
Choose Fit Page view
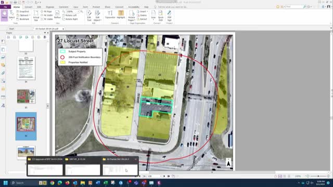(46, 11)
